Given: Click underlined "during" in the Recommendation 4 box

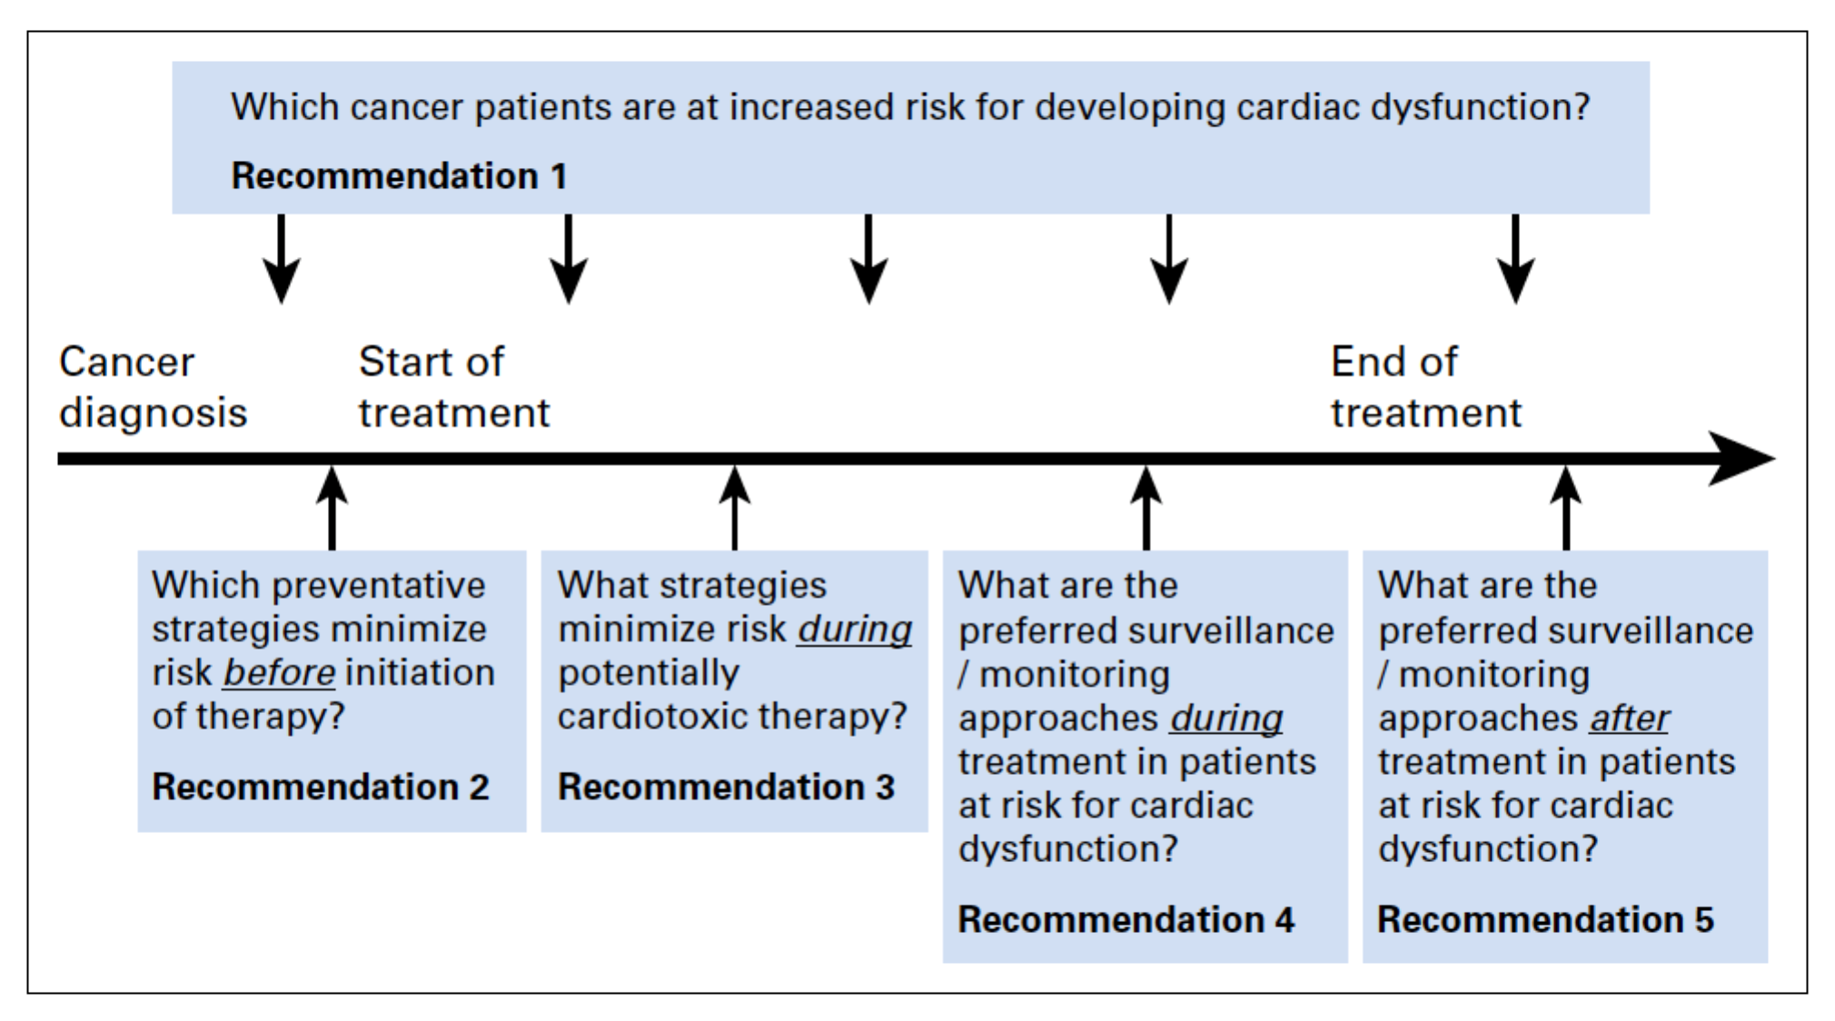Looking at the screenshot, I should (x=1225, y=719).
